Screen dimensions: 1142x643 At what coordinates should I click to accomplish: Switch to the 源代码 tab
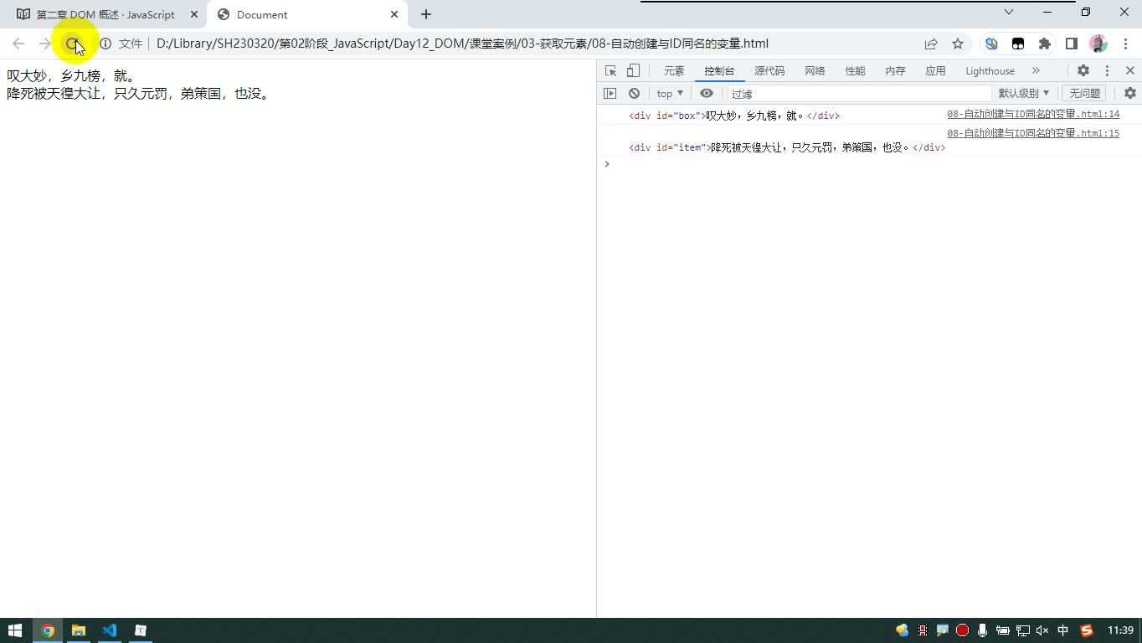(769, 71)
